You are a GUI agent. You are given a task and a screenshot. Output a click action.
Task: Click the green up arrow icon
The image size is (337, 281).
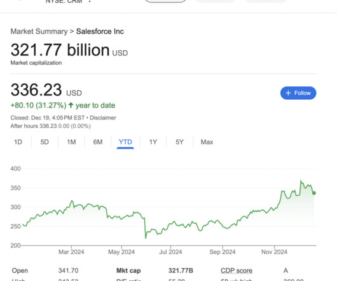pos(71,106)
